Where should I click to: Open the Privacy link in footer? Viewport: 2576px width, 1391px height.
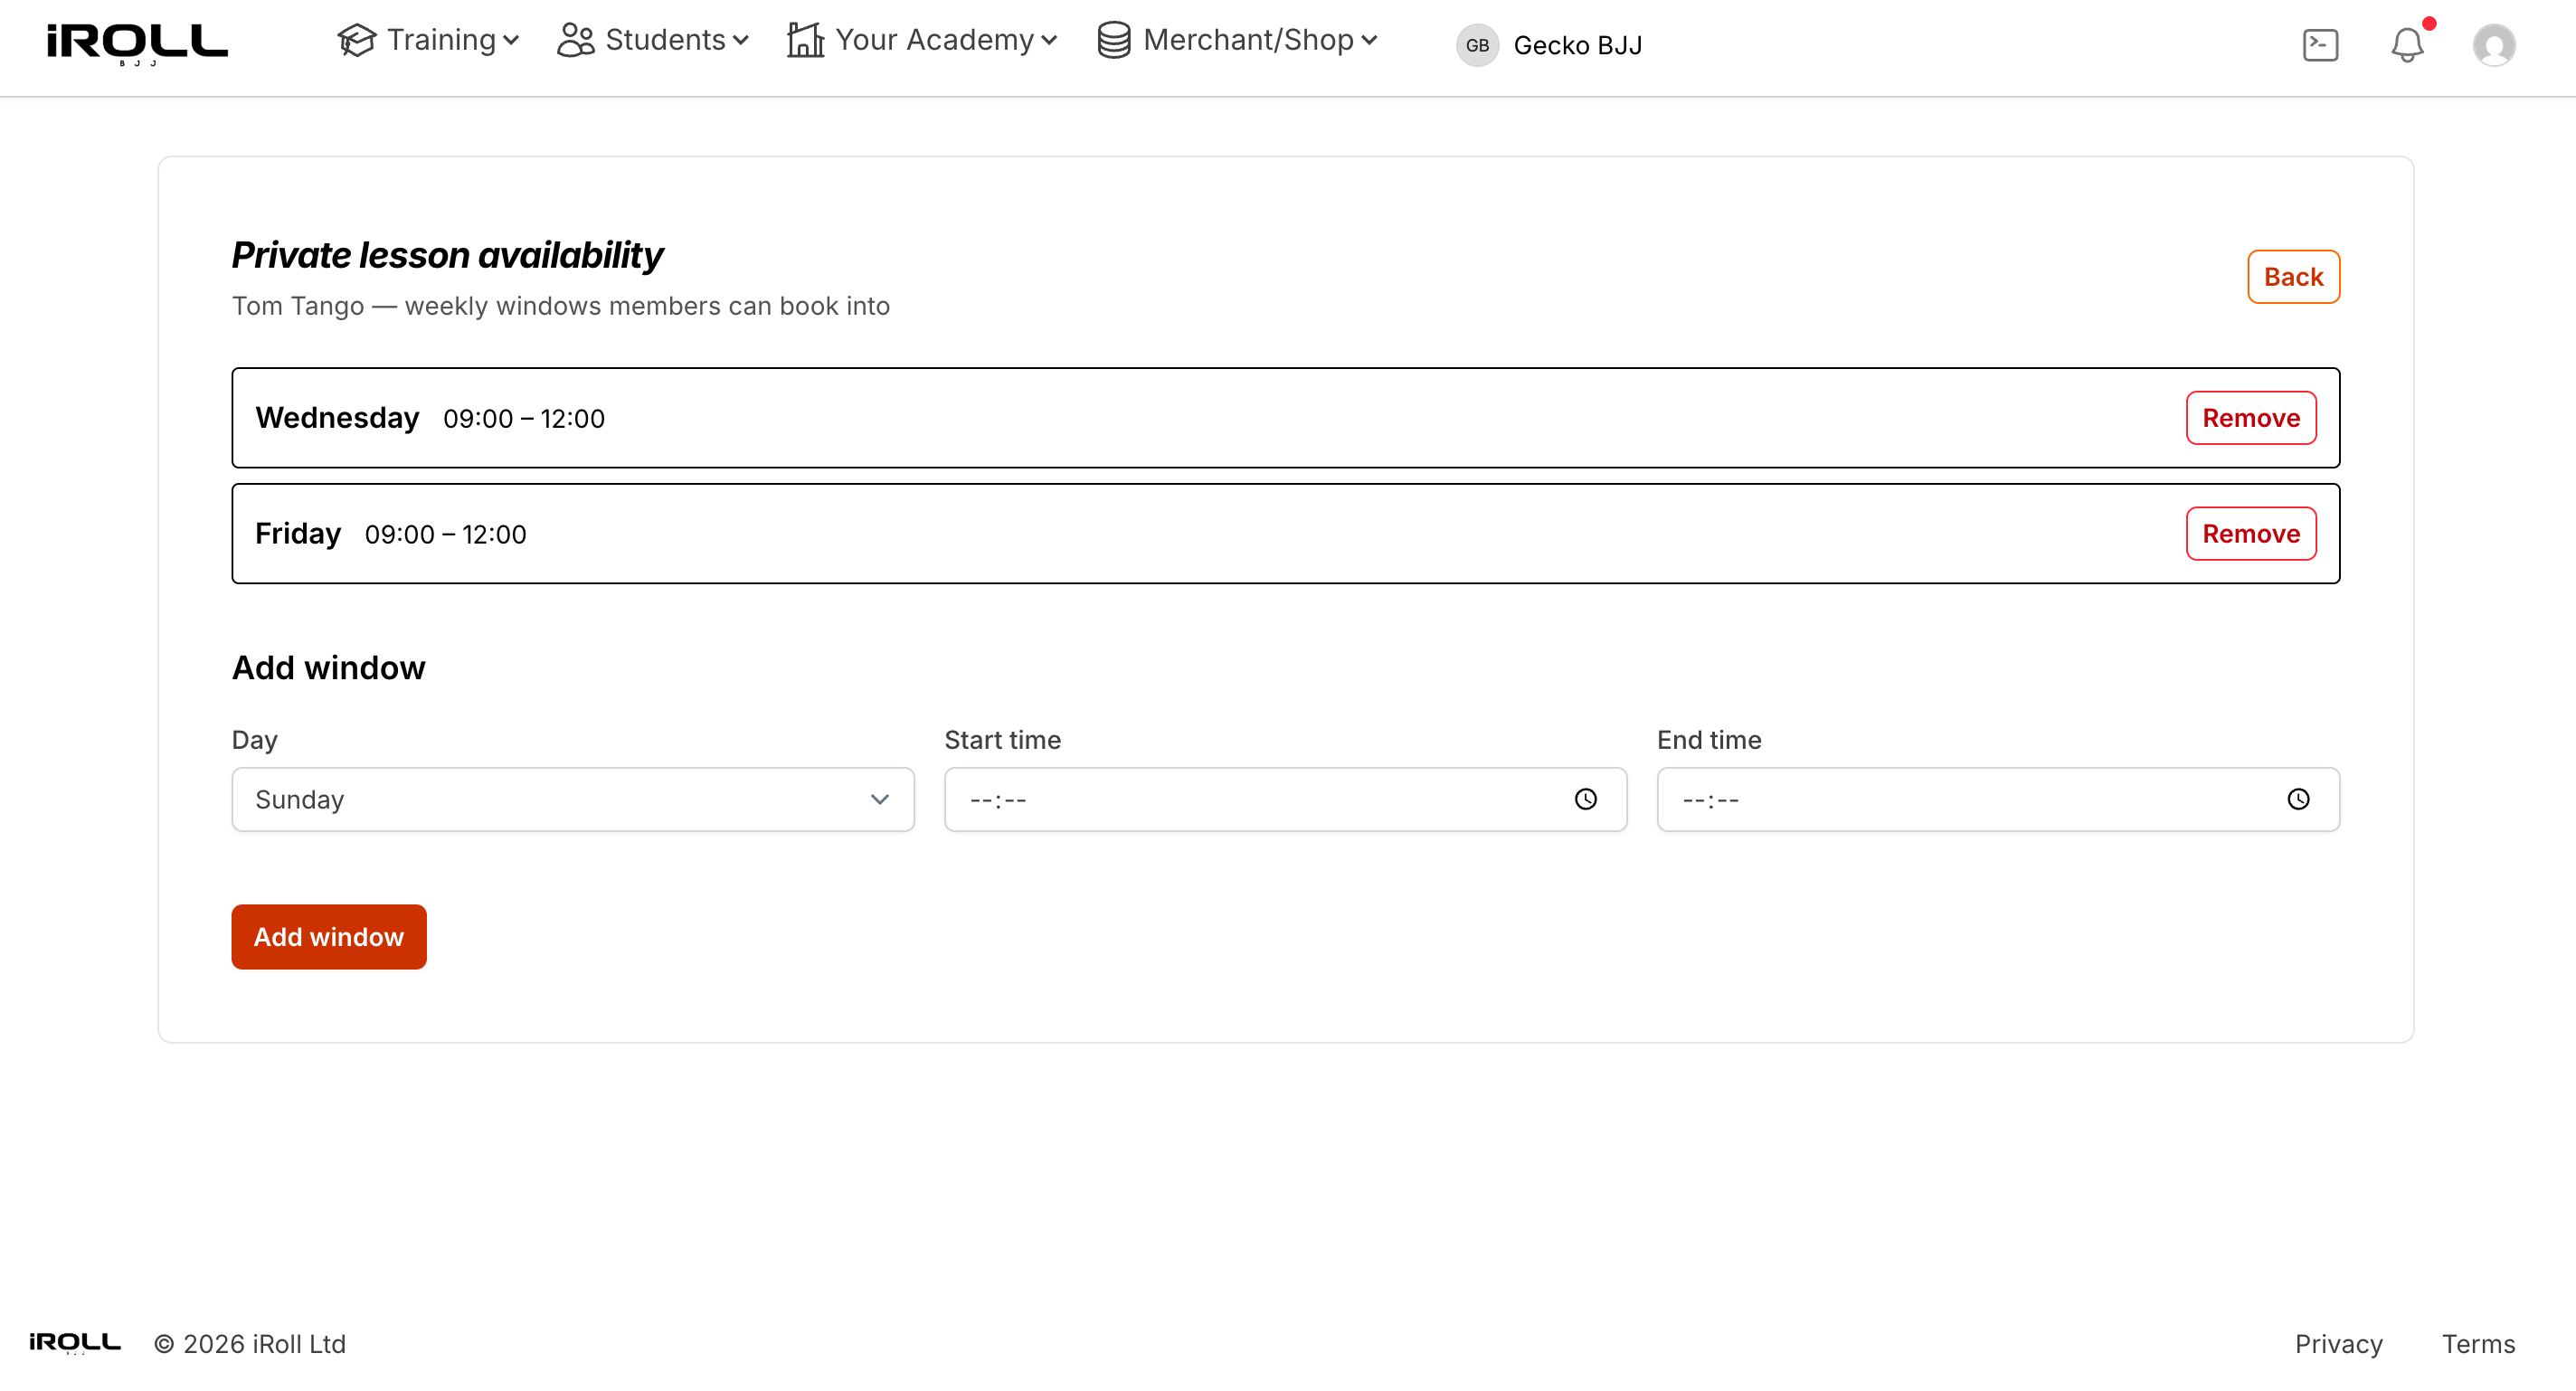(x=2338, y=1344)
